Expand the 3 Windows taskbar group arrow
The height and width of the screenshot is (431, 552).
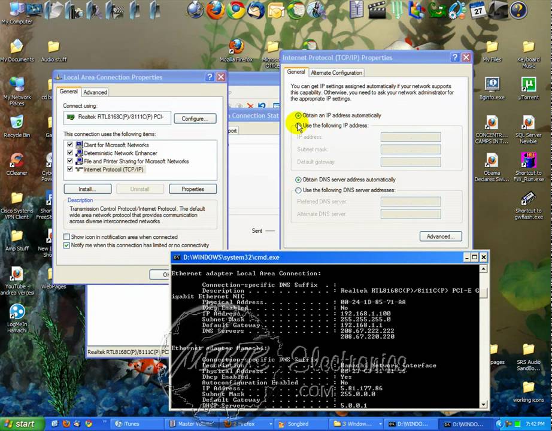(x=380, y=424)
